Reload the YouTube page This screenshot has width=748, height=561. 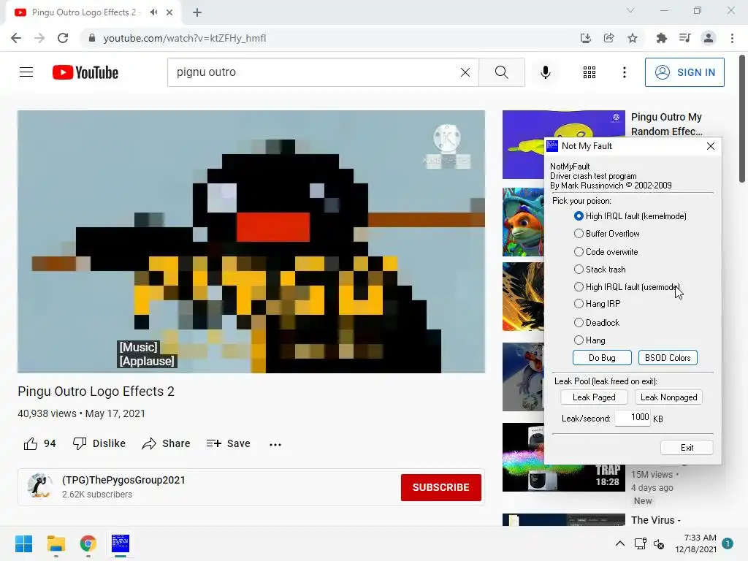click(63, 38)
